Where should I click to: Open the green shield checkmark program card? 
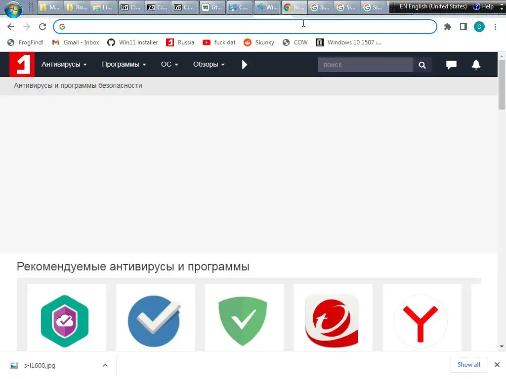tap(244, 317)
